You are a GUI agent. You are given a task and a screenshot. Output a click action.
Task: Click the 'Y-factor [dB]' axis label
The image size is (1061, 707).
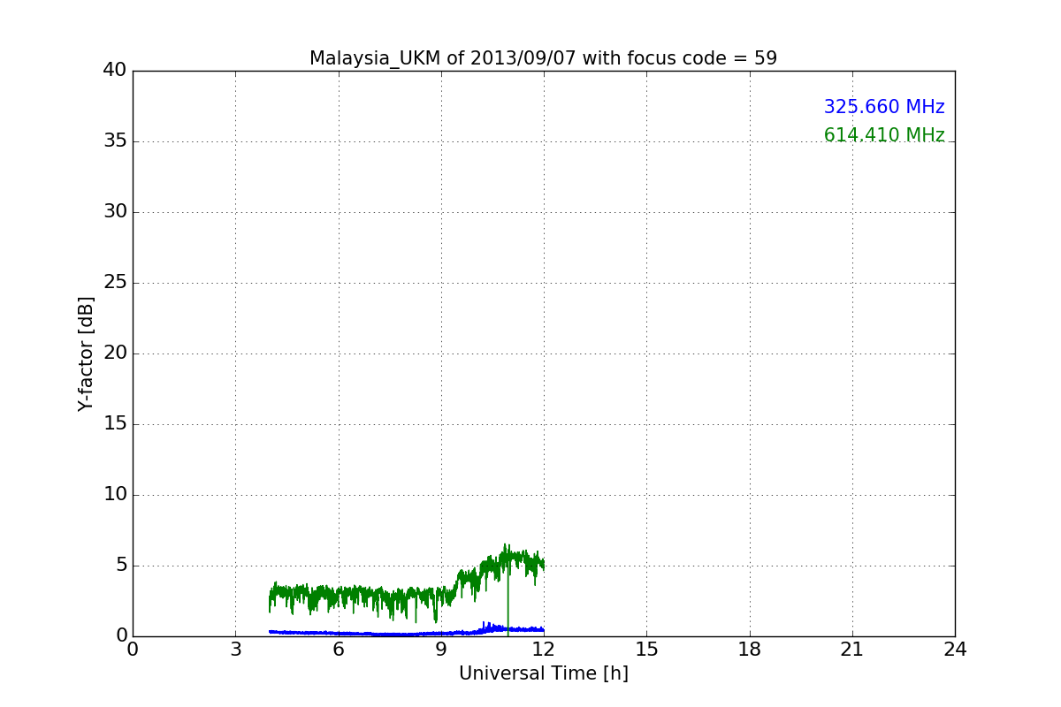point(86,353)
